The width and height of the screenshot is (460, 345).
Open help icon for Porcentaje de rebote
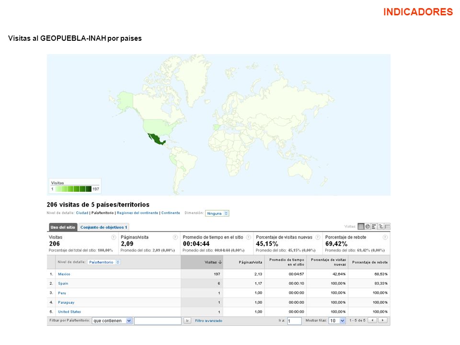[385, 237]
